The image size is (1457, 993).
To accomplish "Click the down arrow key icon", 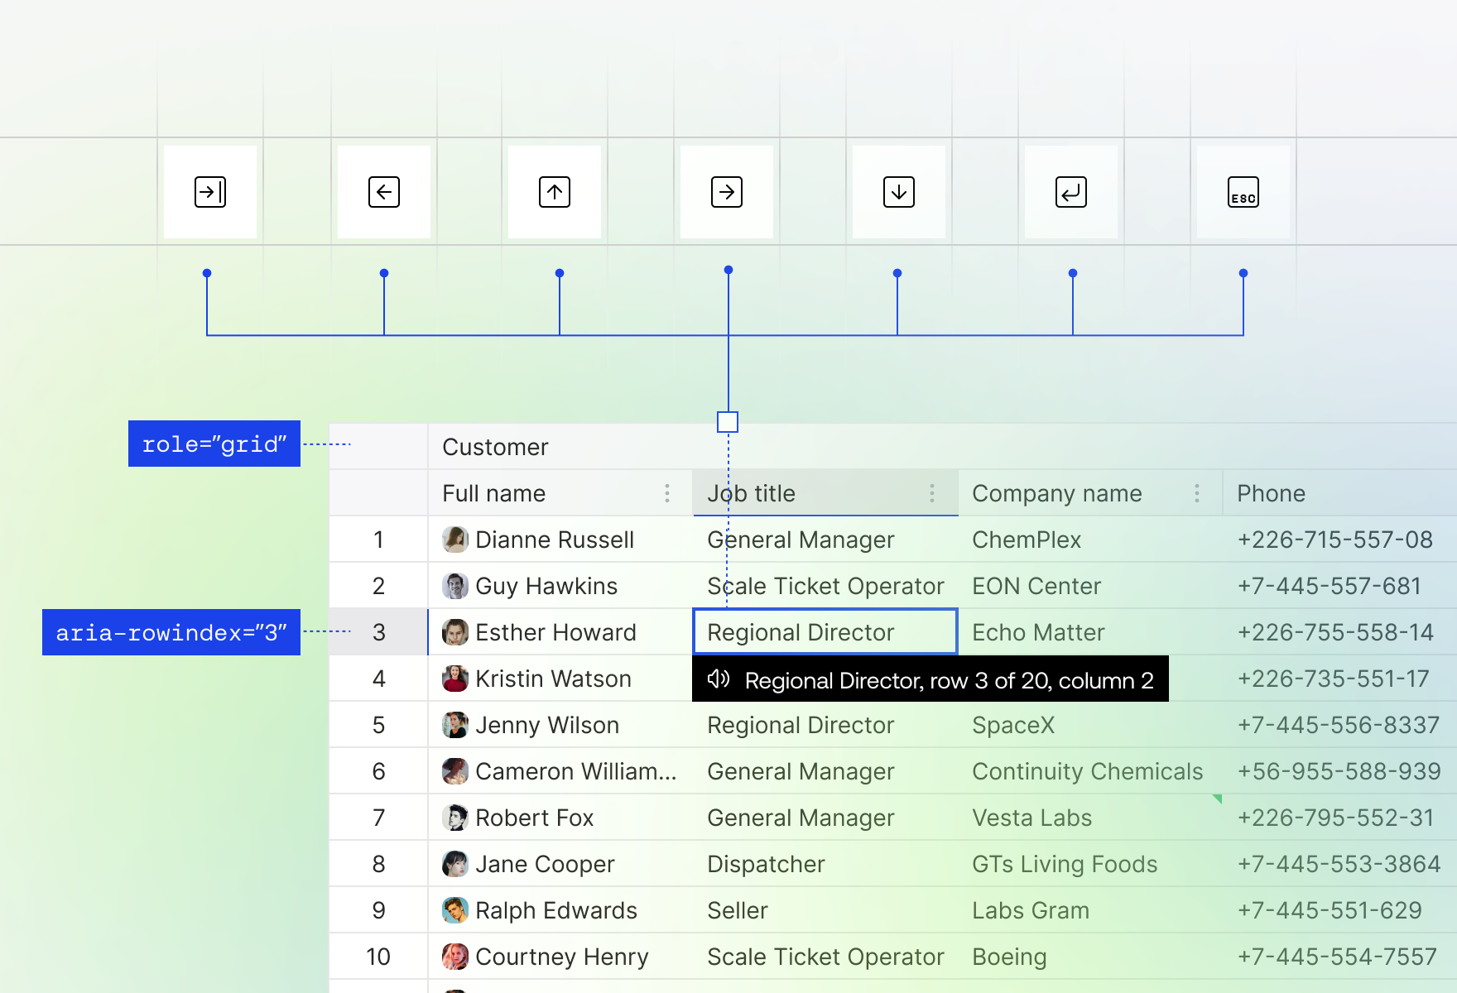I will (899, 192).
